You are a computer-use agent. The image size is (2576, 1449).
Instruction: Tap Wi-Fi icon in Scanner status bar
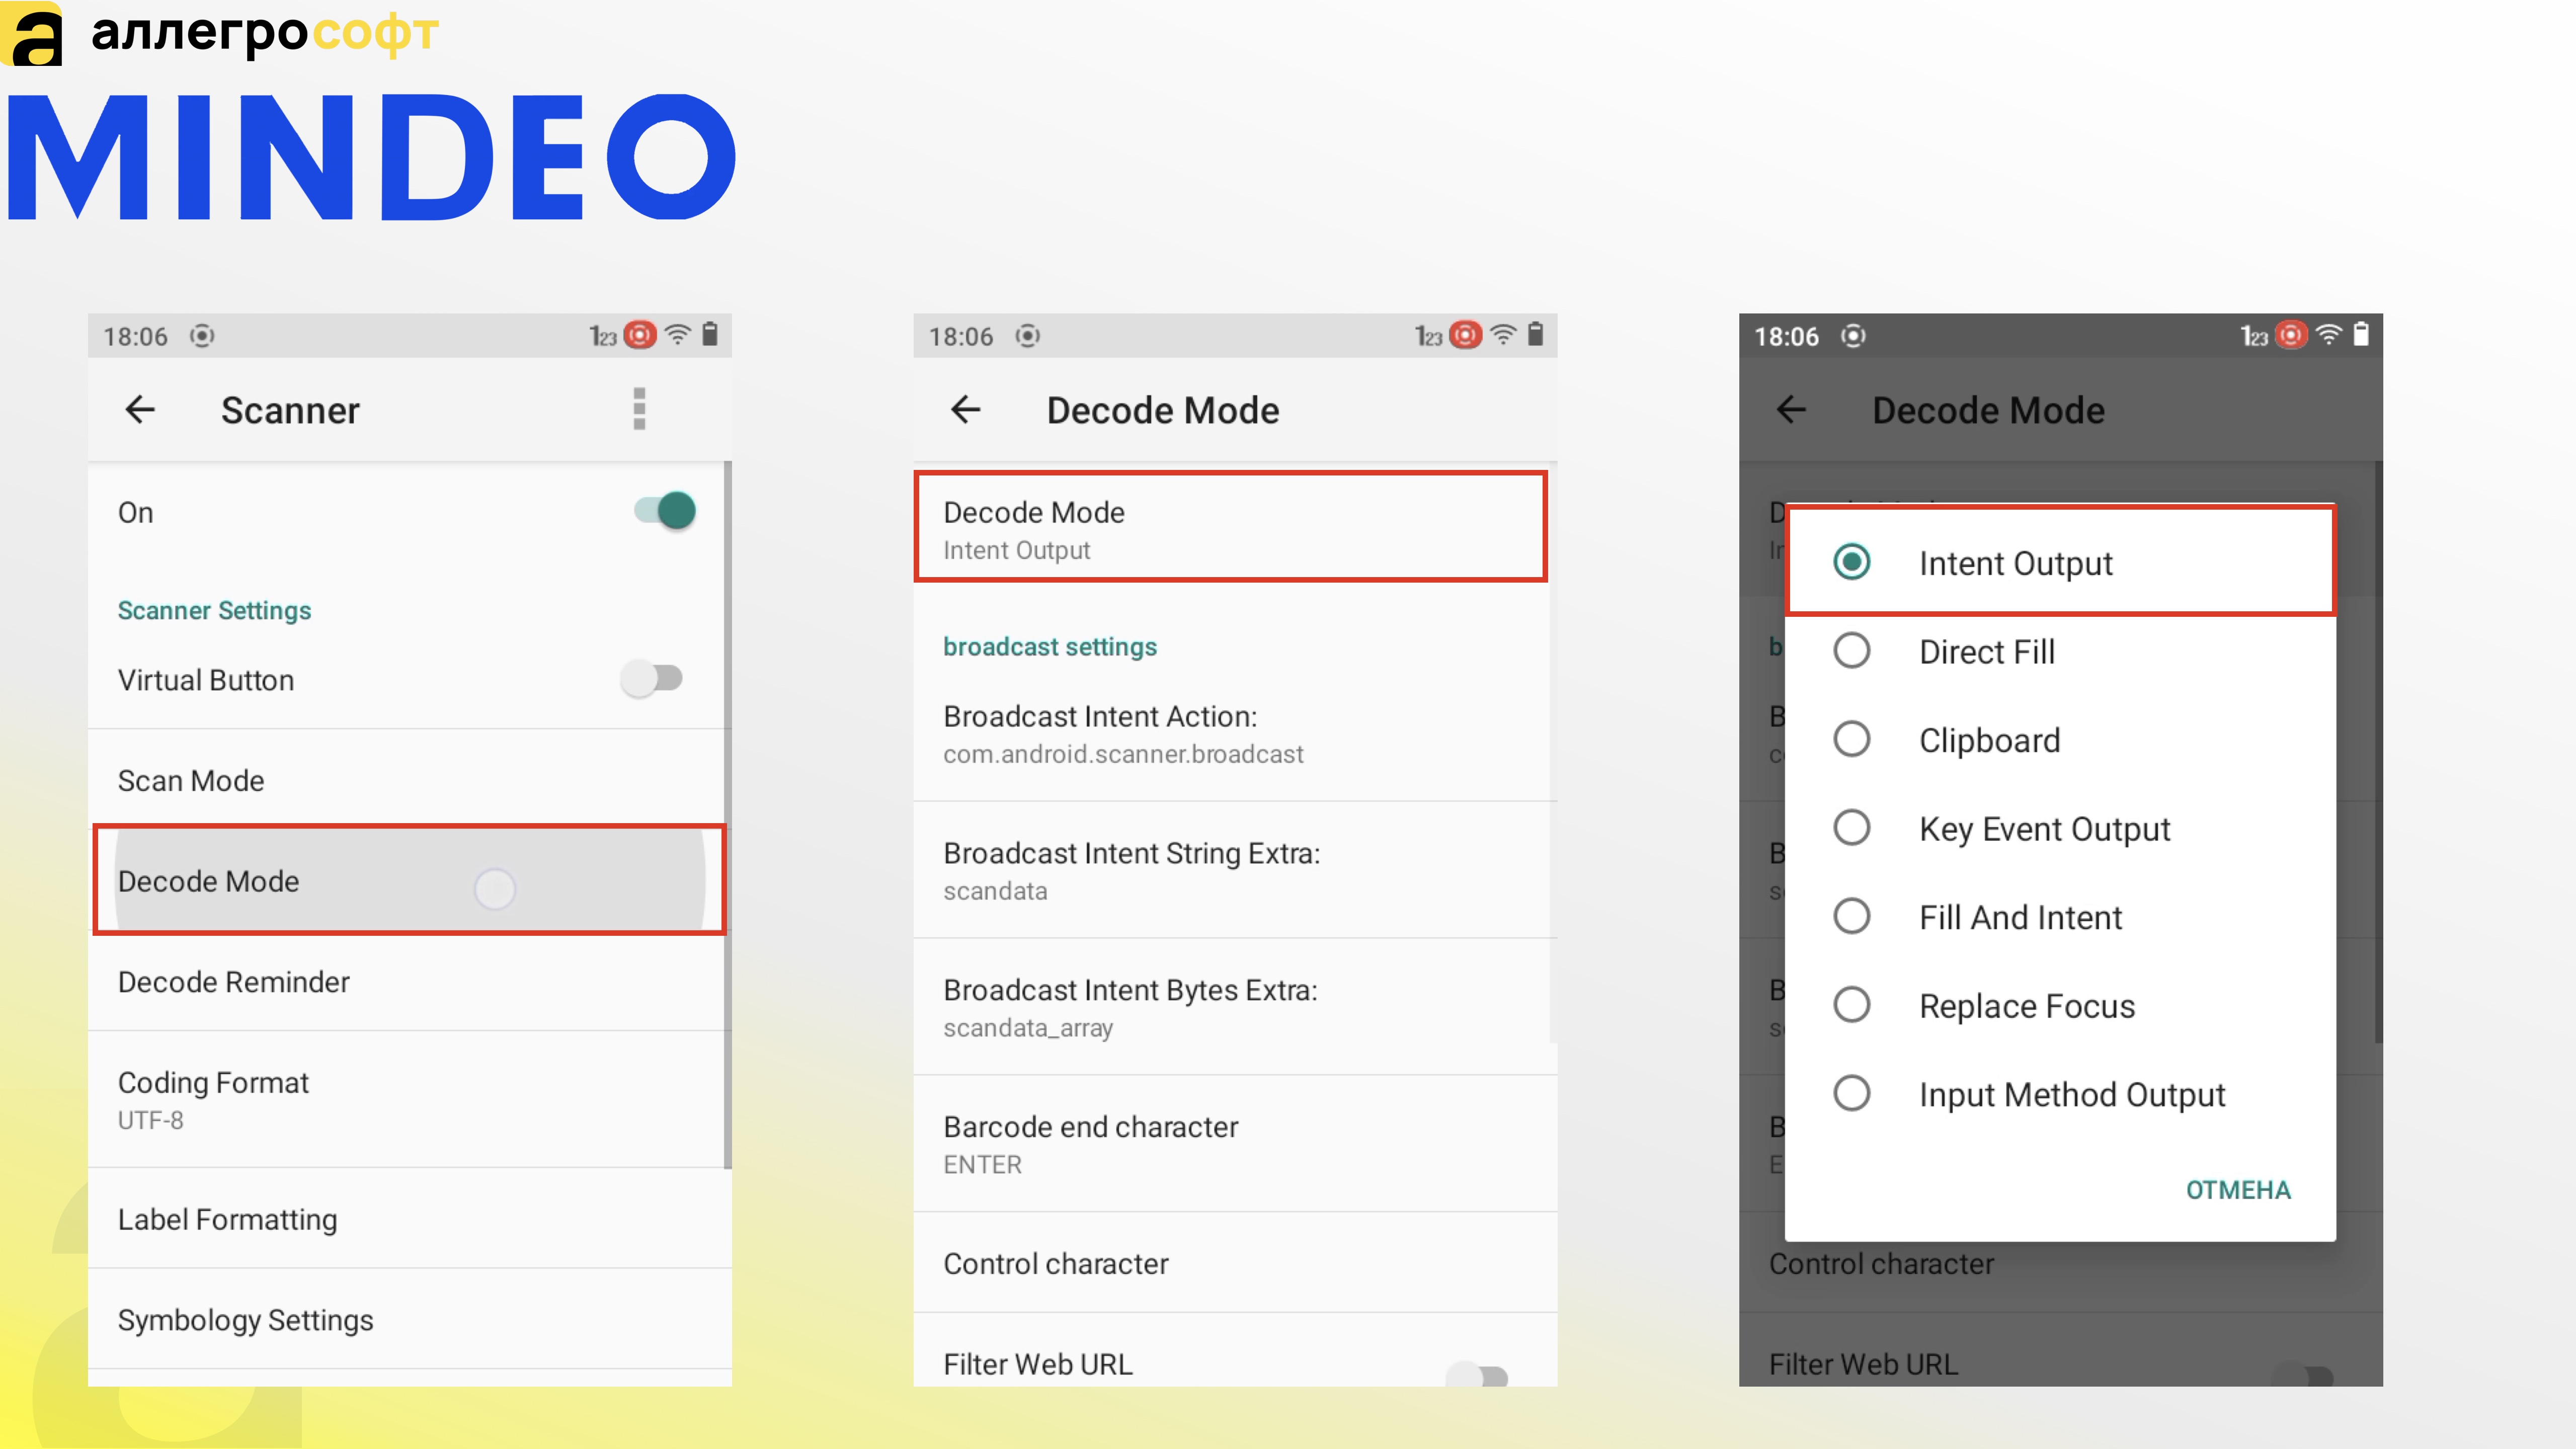point(678,335)
